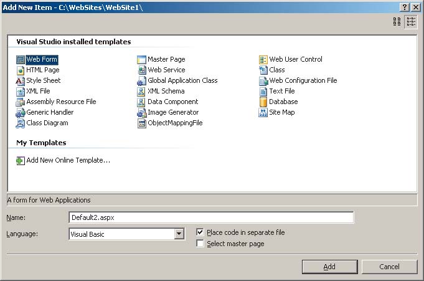The image size is (424, 281).
Task: Click the Name field containing Default2.aspx
Action: pos(211,217)
